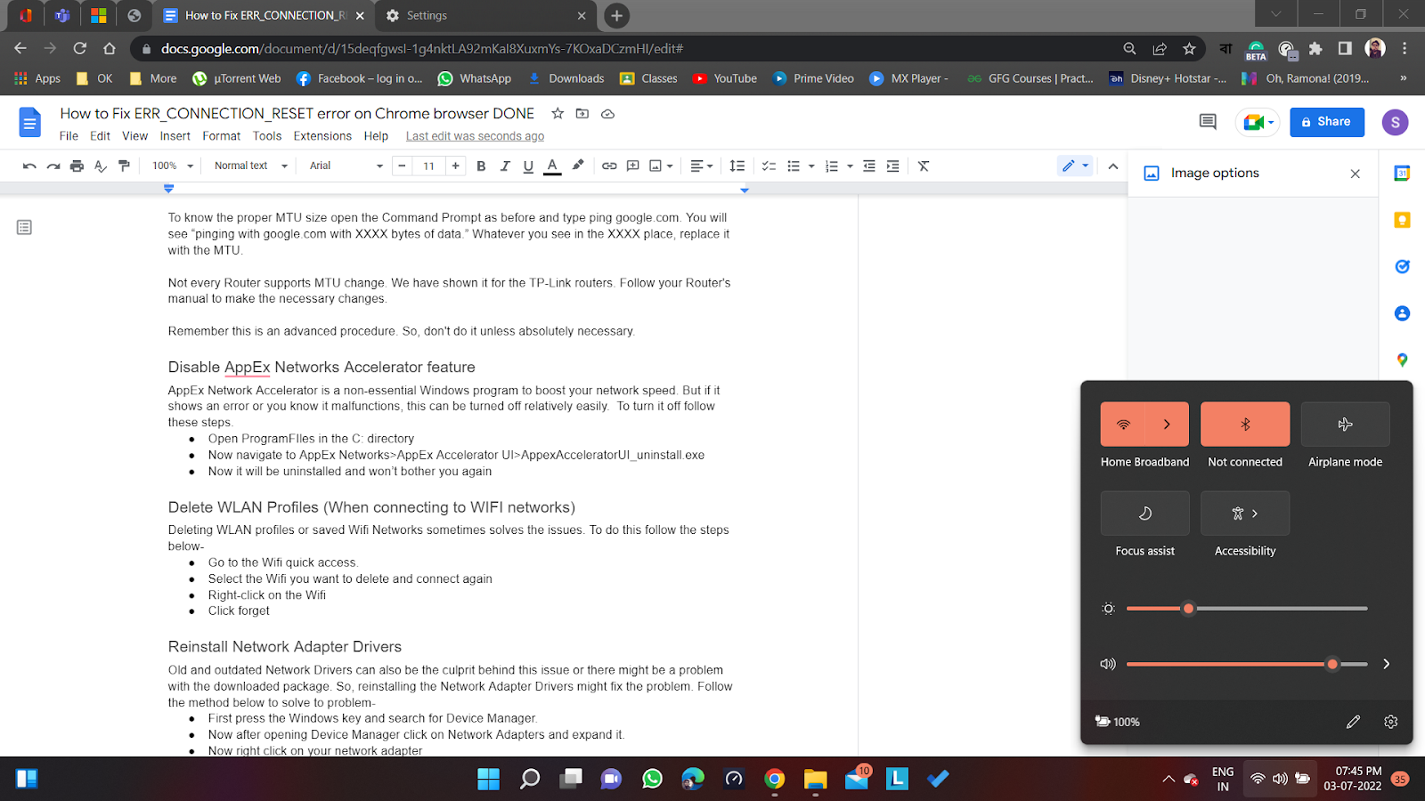Click the font size input field
The image size is (1425, 801).
pyautogui.click(x=428, y=166)
